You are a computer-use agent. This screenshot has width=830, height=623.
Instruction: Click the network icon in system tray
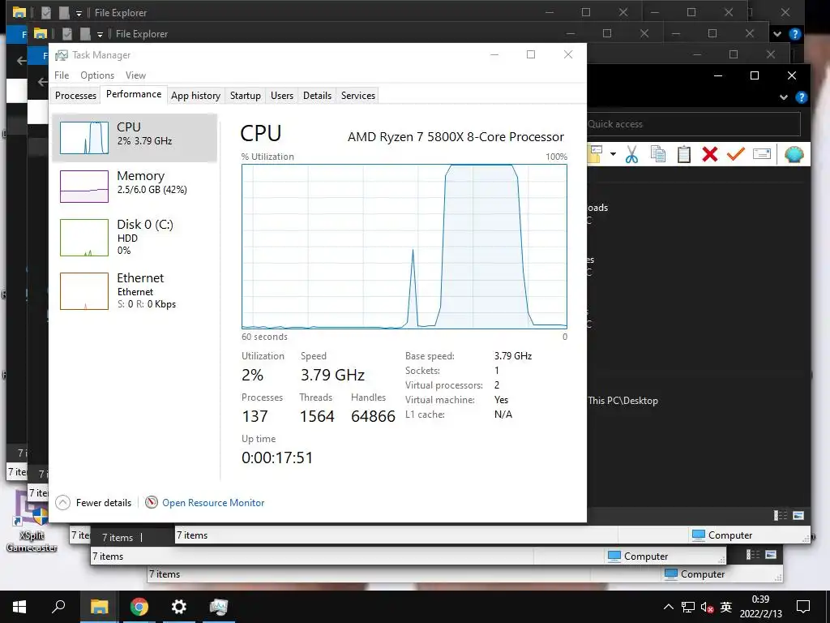click(687, 607)
